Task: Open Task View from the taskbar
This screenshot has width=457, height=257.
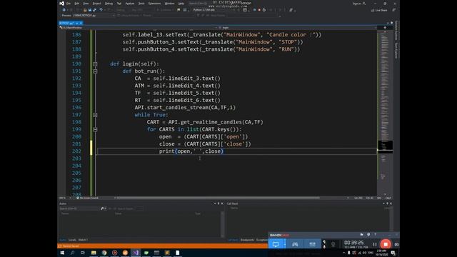Action: click(83, 253)
